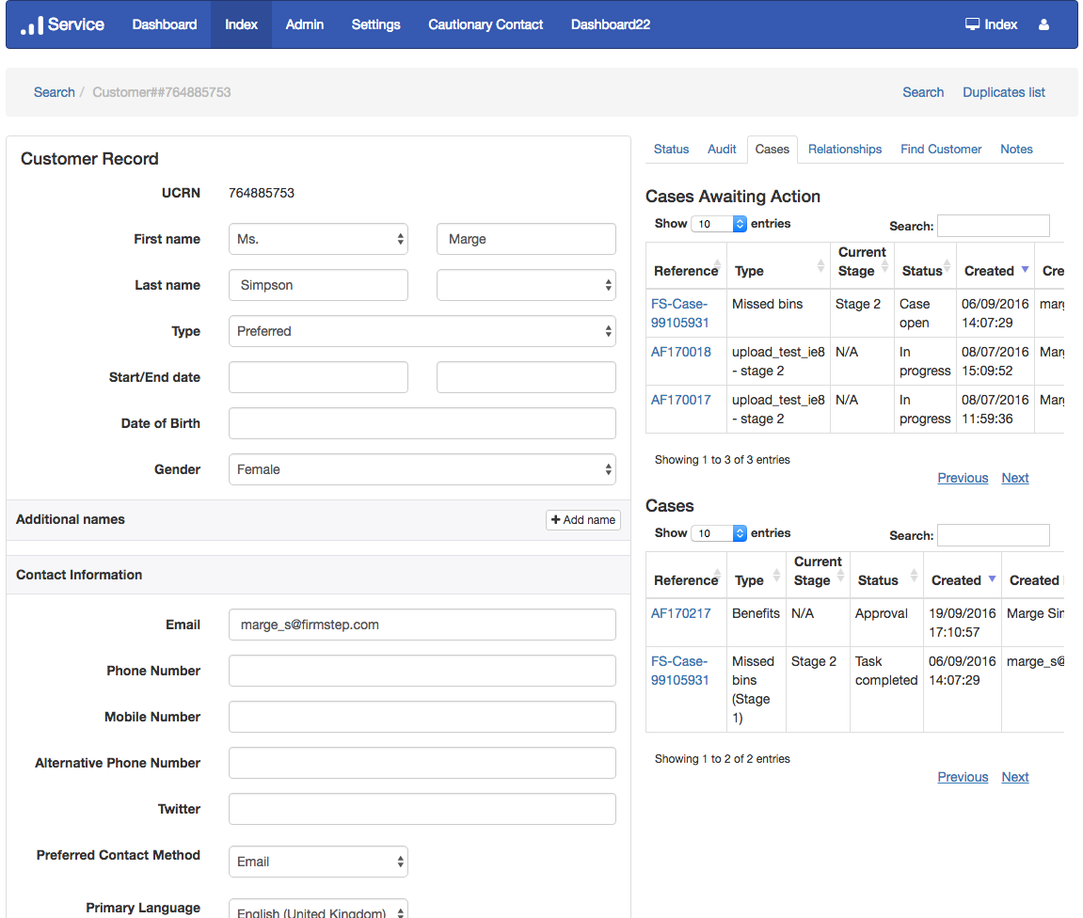Click Previous under Cases table
This screenshot has height=918, width=1083.
[963, 777]
